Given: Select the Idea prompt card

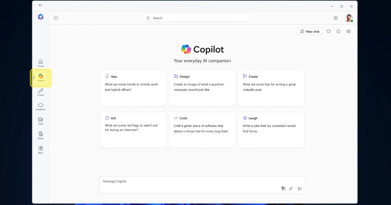Looking at the screenshot, I should [x=133, y=88].
